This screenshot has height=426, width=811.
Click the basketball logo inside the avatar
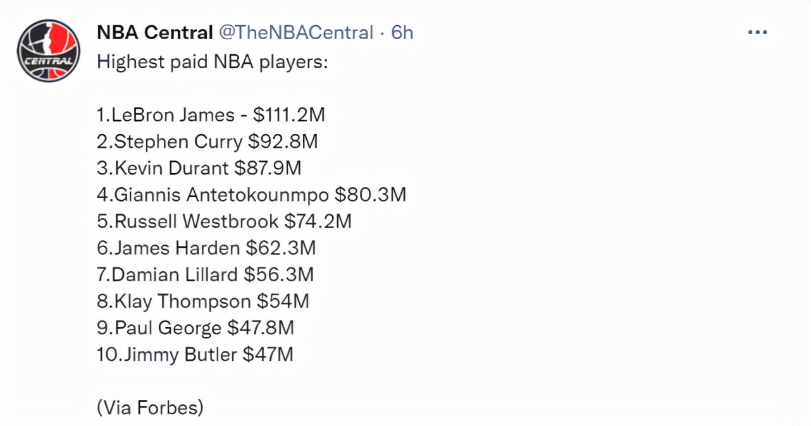click(x=49, y=50)
